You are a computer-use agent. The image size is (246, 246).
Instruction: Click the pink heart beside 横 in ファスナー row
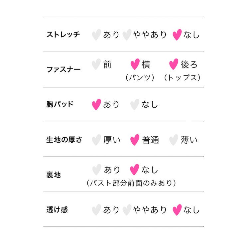tap(135, 64)
